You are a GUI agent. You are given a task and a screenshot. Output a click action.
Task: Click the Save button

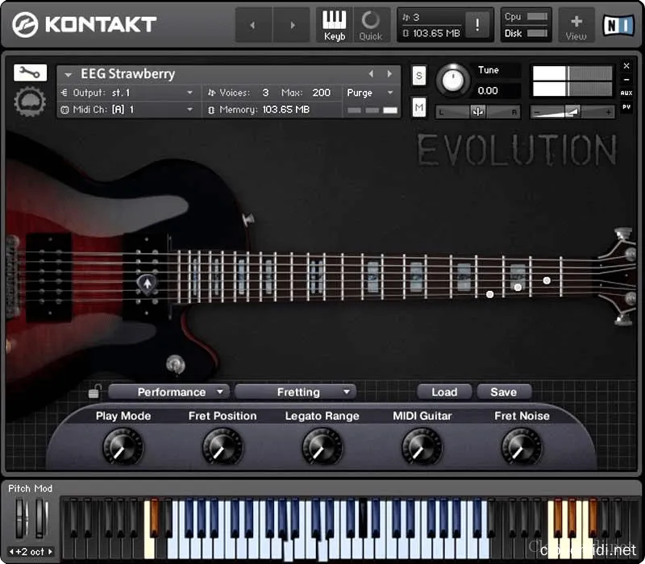click(503, 392)
